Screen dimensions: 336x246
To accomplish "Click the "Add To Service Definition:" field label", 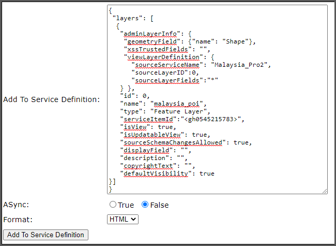I will [51, 99].
